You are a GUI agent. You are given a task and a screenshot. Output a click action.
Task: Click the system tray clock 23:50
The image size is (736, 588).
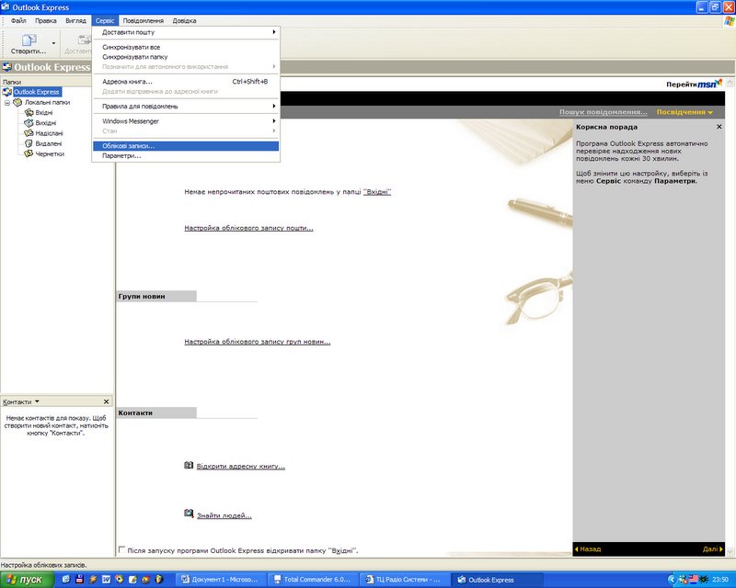click(720, 580)
